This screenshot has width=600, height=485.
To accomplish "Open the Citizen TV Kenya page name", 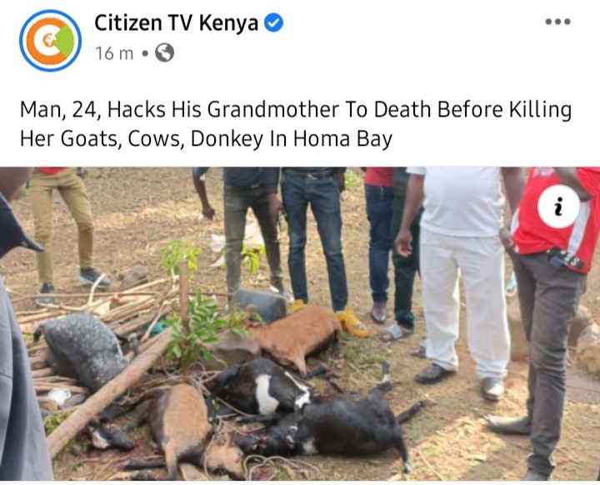I will pyautogui.click(x=177, y=23).
